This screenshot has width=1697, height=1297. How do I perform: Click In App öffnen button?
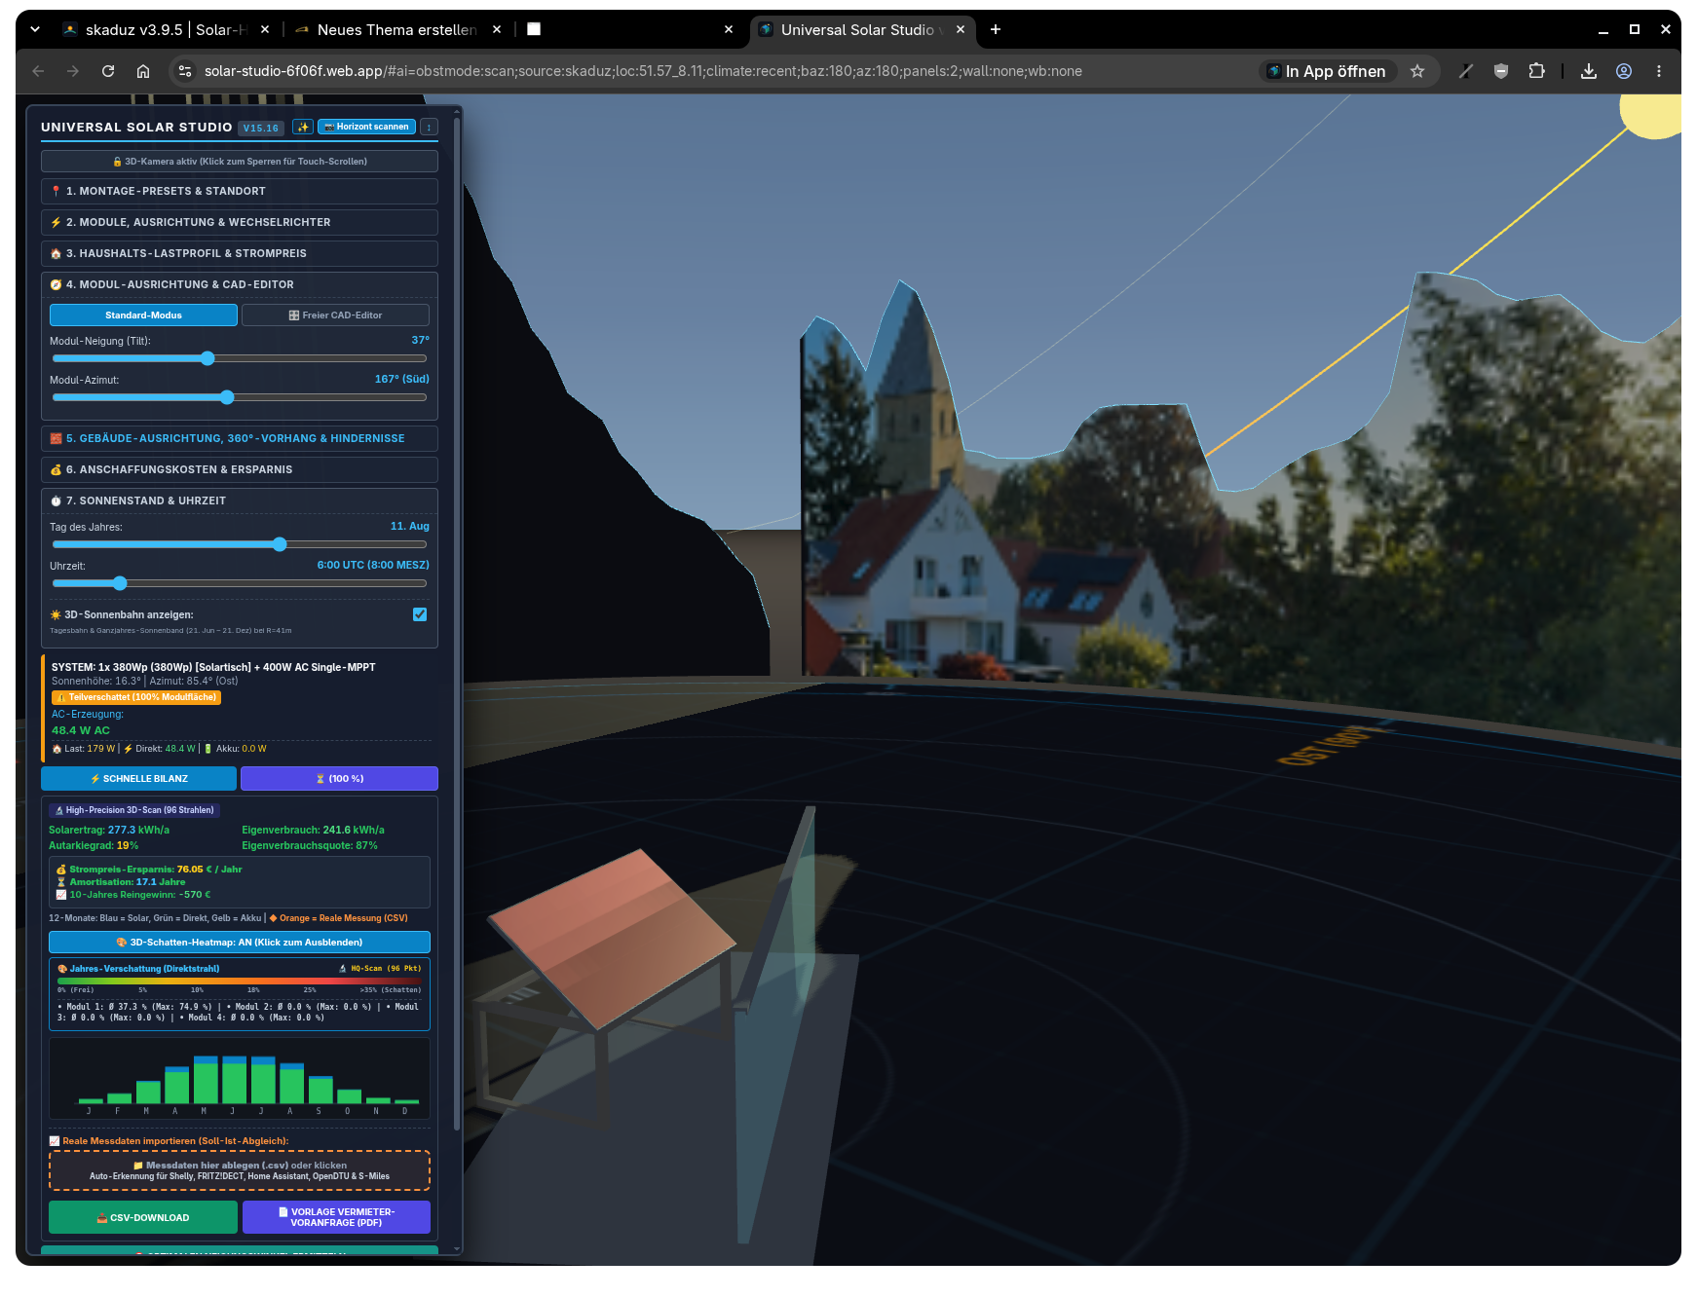[x=1327, y=71]
